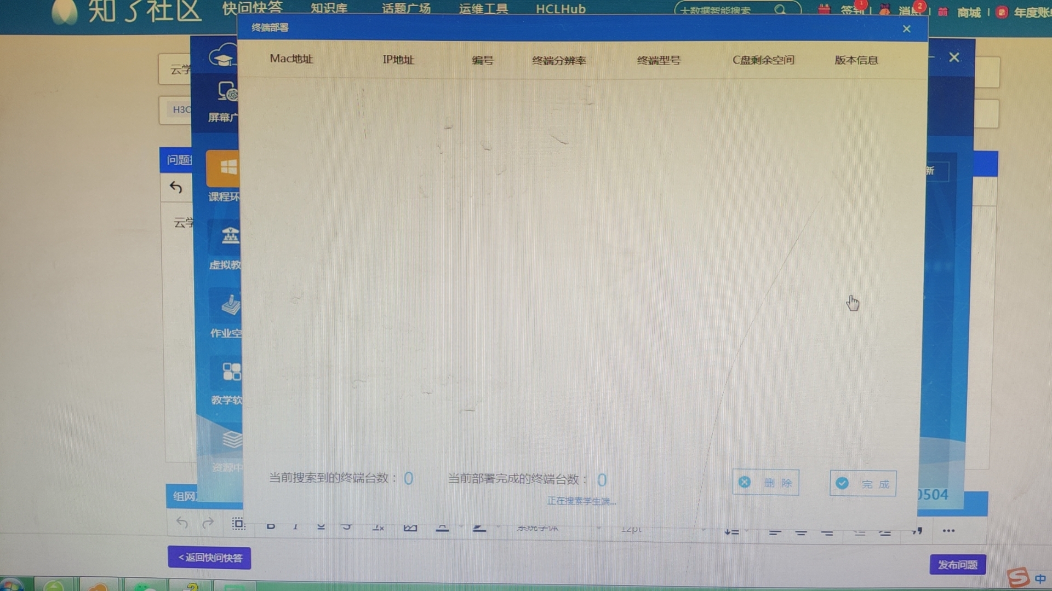Open the 屏幕广播 sidebar icon
Viewport: 1052px width, 591px height.
pyautogui.click(x=226, y=92)
